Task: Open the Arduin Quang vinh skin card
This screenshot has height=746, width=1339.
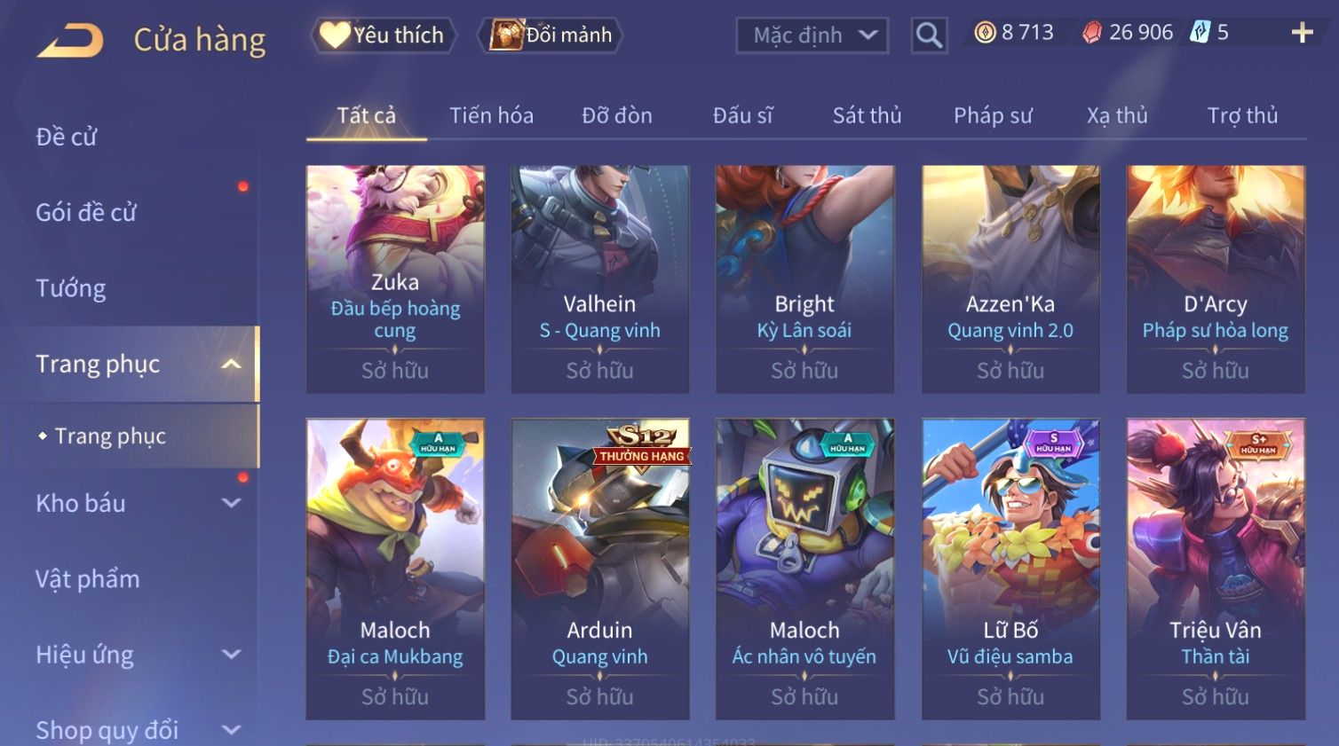Action: point(600,569)
